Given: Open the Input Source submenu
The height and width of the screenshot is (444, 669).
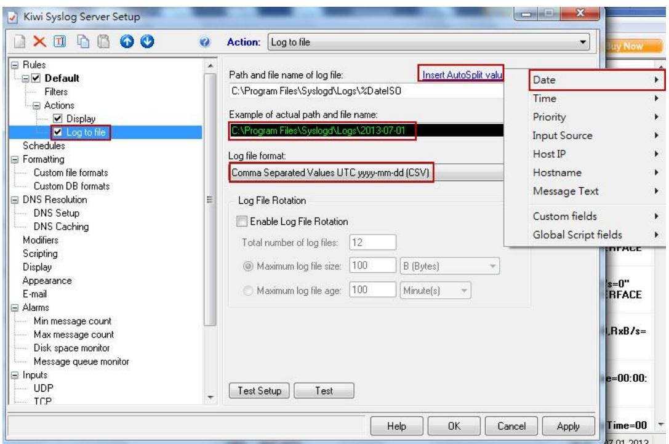Looking at the screenshot, I should pyautogui.click(x=597, y=135).
